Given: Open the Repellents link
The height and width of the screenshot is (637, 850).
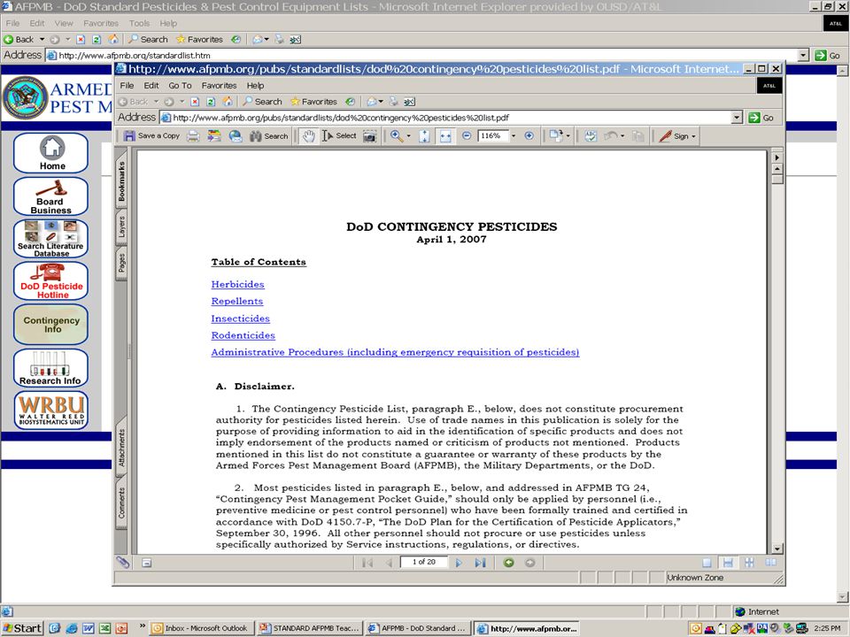Looking at the screenshot, I should coord(237,301).
